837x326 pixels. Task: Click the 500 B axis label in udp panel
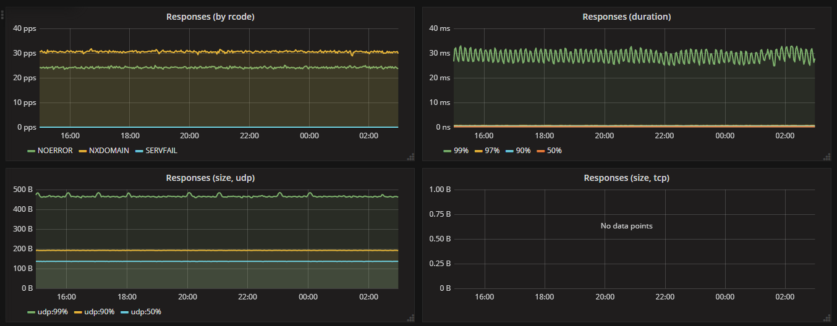pos(23,190)
